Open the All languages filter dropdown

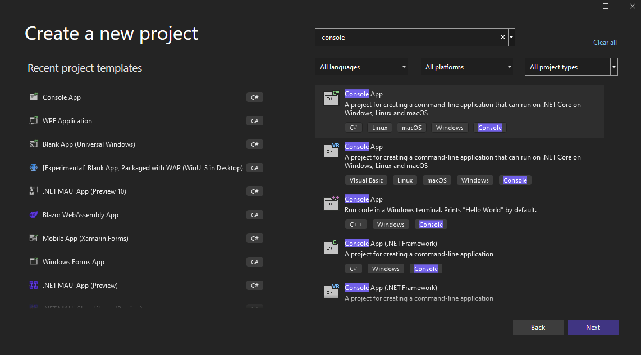[361, 67]
